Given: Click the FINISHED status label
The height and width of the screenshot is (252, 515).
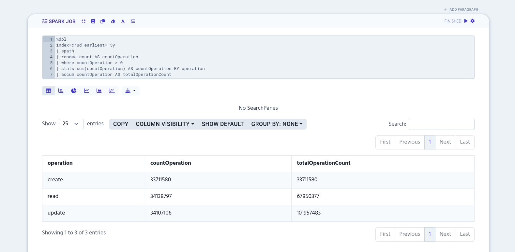Looking at the screenshot, I should (453, 21).
